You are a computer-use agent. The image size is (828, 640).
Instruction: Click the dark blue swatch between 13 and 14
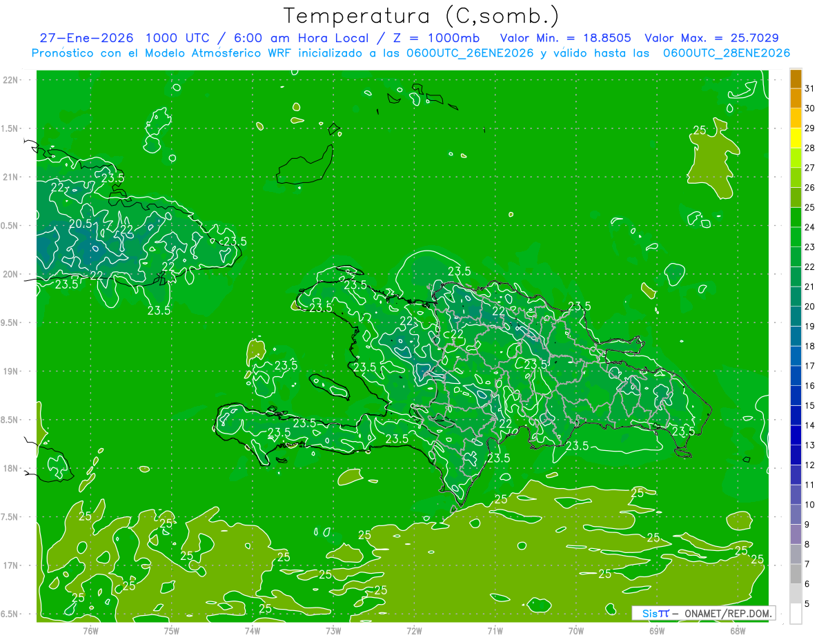click(x=796, y=435)
